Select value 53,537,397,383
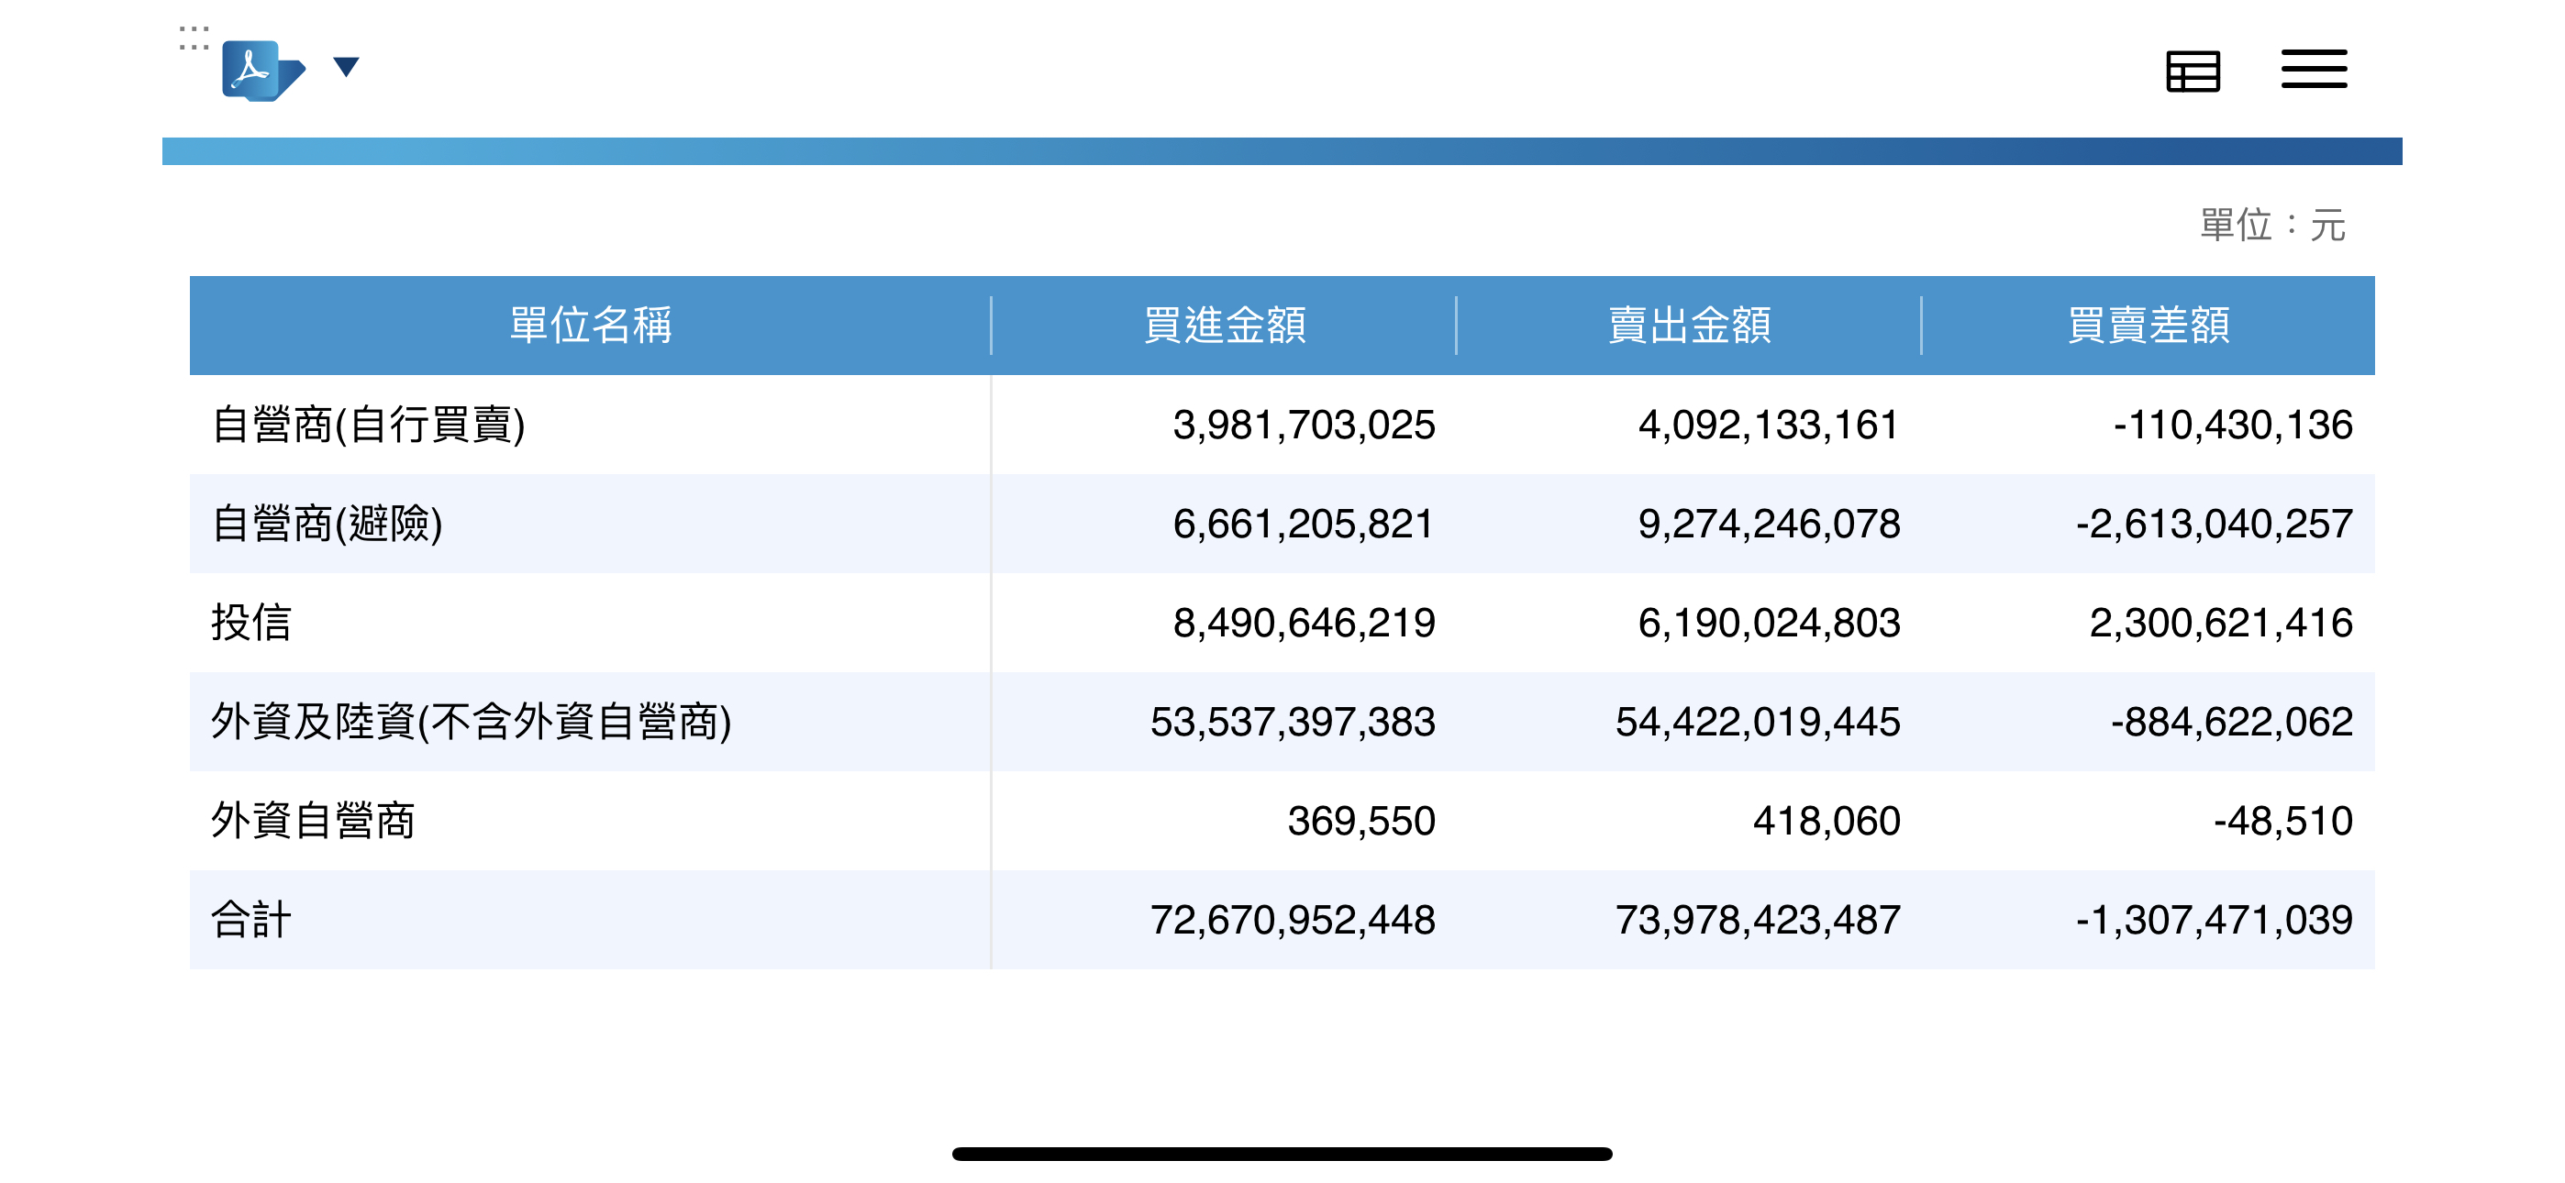 pos(1293,722)
